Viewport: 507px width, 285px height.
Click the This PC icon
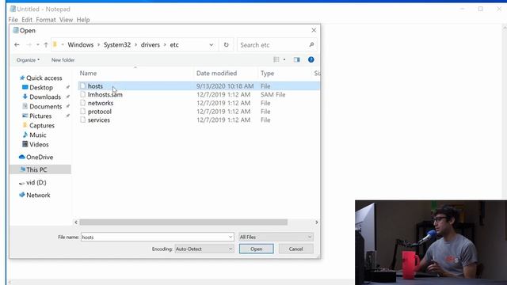[x=22, y=169]
